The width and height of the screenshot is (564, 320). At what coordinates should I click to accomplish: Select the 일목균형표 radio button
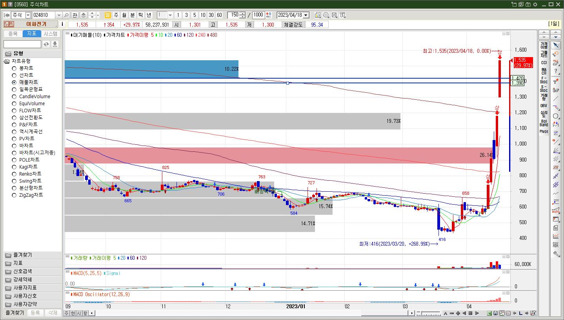coord(14,89)
